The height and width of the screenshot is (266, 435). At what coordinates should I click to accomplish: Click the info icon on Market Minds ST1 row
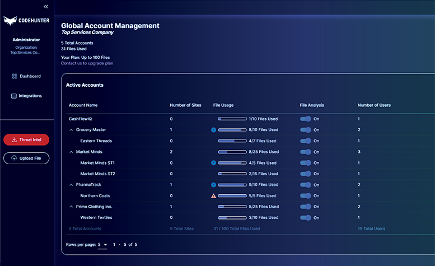[213, 163]
